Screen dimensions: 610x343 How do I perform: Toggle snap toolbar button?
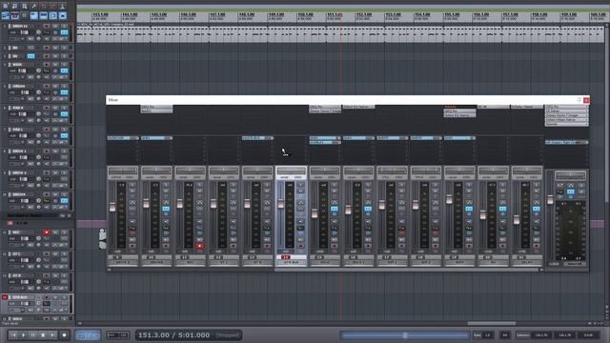click(x=53, y=15)
